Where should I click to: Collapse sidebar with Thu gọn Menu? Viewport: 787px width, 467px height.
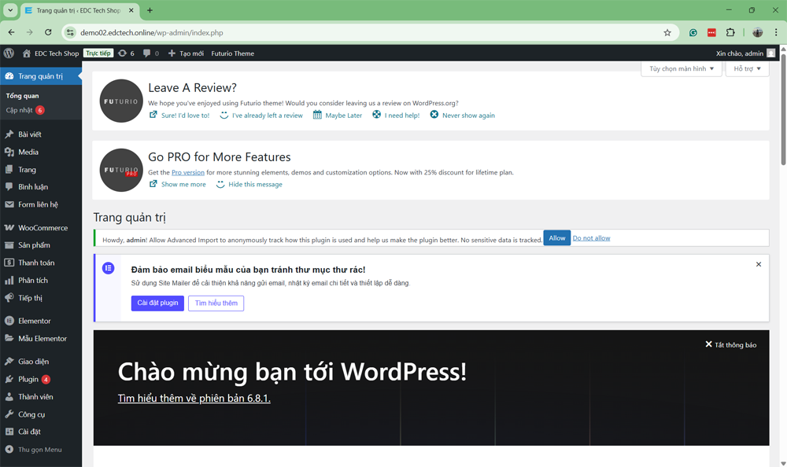[x=33, y=450]
